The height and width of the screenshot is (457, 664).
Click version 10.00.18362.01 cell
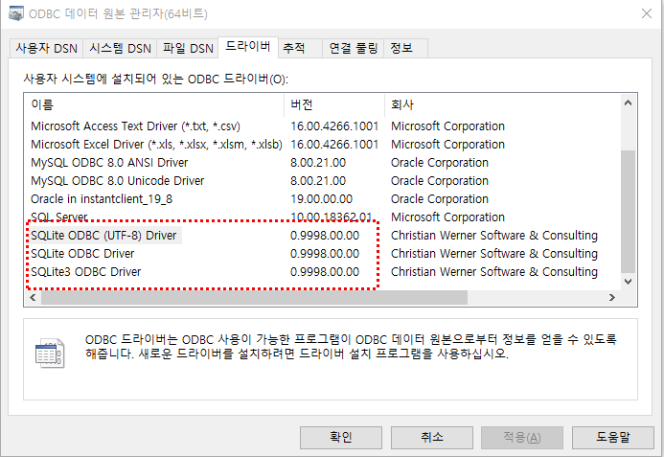tap(332, 217)
